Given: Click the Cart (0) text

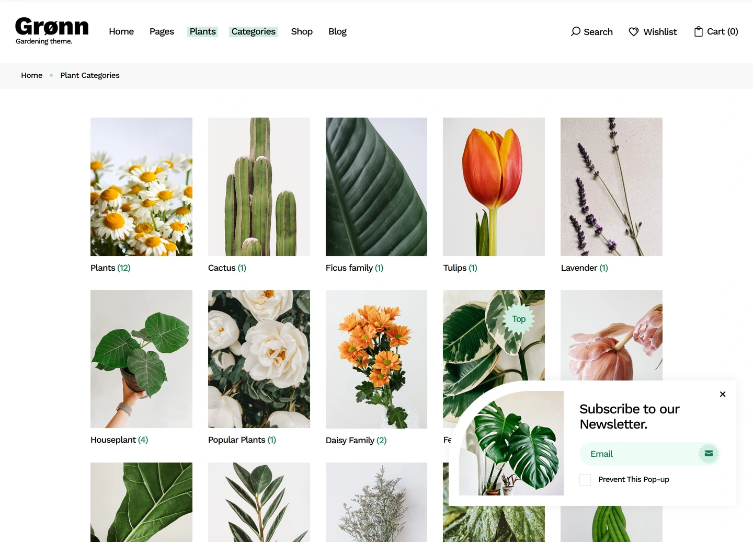Looking at the screenshot, I should pos(723,31).
